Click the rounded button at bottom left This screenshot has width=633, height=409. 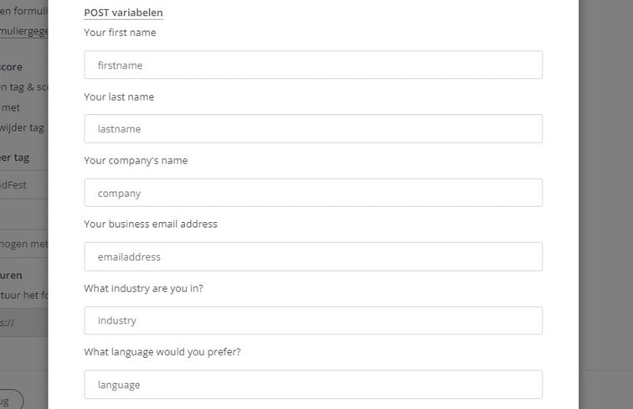click(x=12, y=399)
